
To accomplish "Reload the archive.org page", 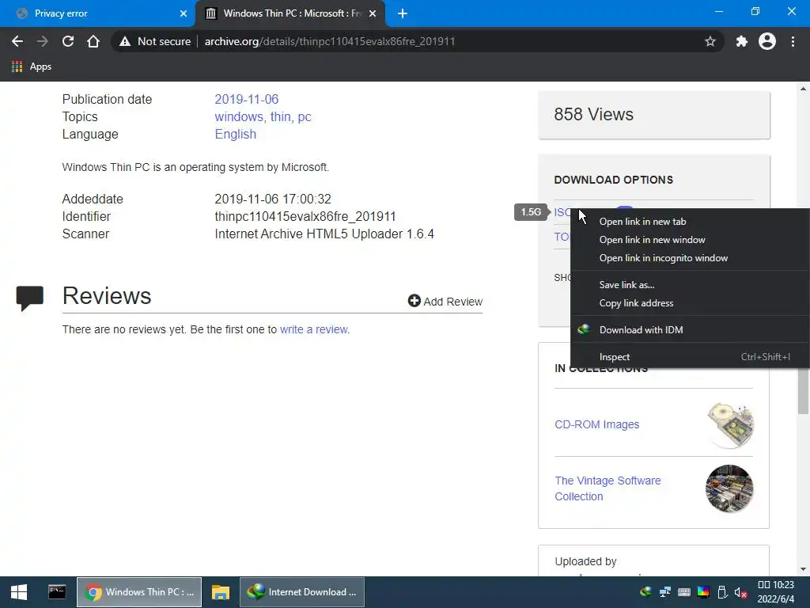I will tap(68, 41).
